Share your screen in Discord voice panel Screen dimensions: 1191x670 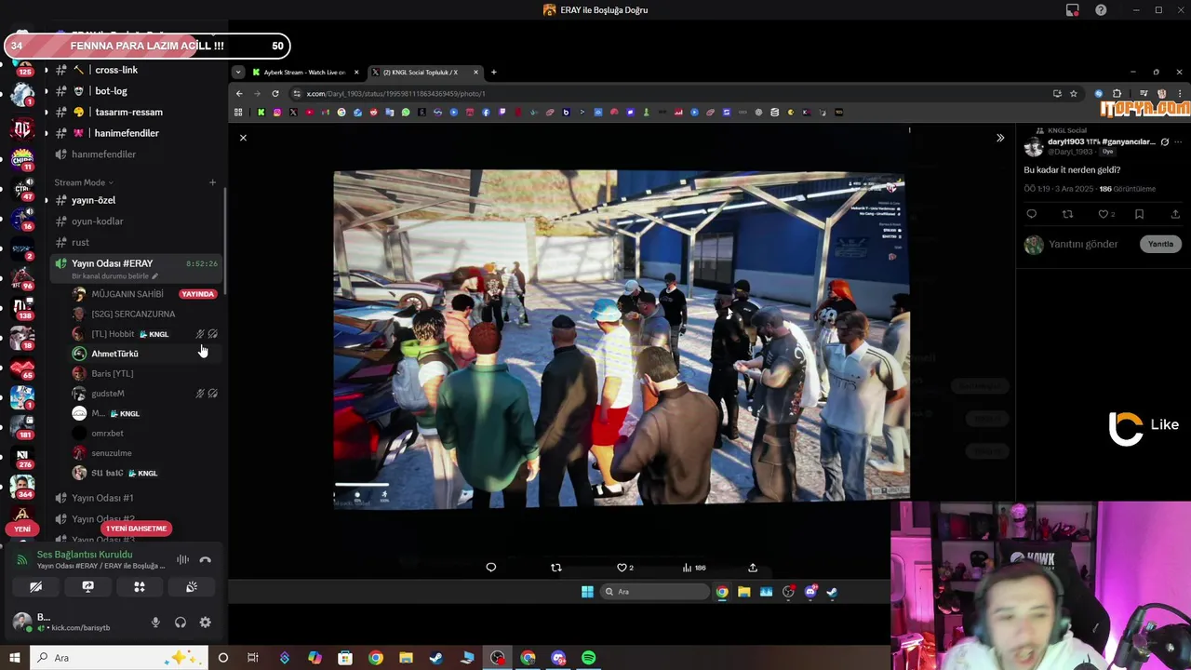(87, 587)
